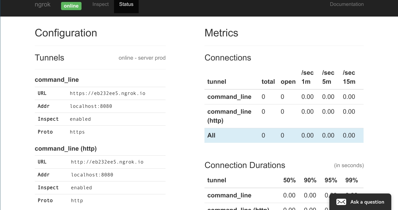The width and height of the screenshot is (398, 210).
Task: Click the highlighted All row label
Action: coord(211,136)
